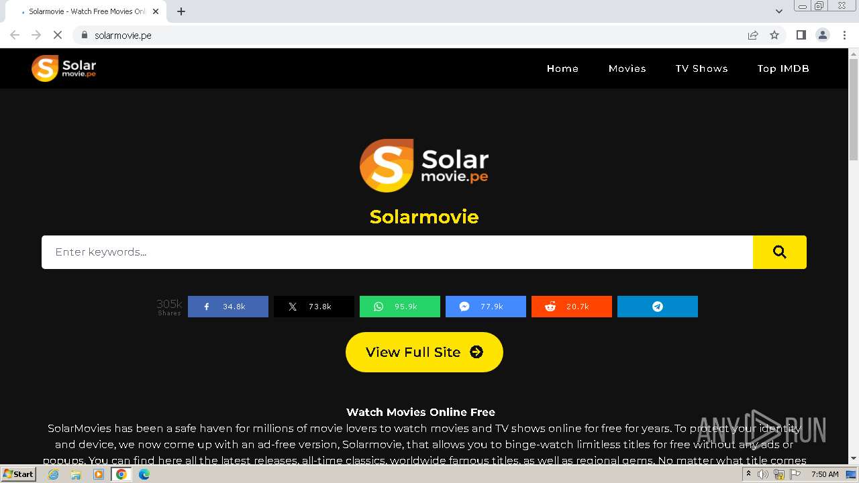Open the Chrome profile avatar
The image size is (859, 483).
(823, 35)
